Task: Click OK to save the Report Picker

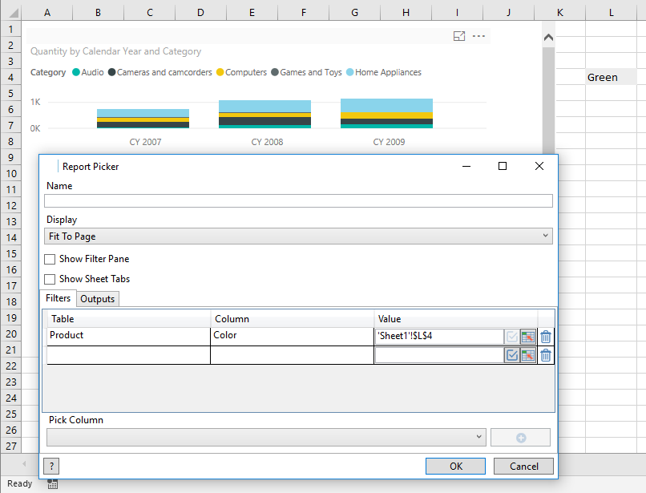Action: pos(455,466)
